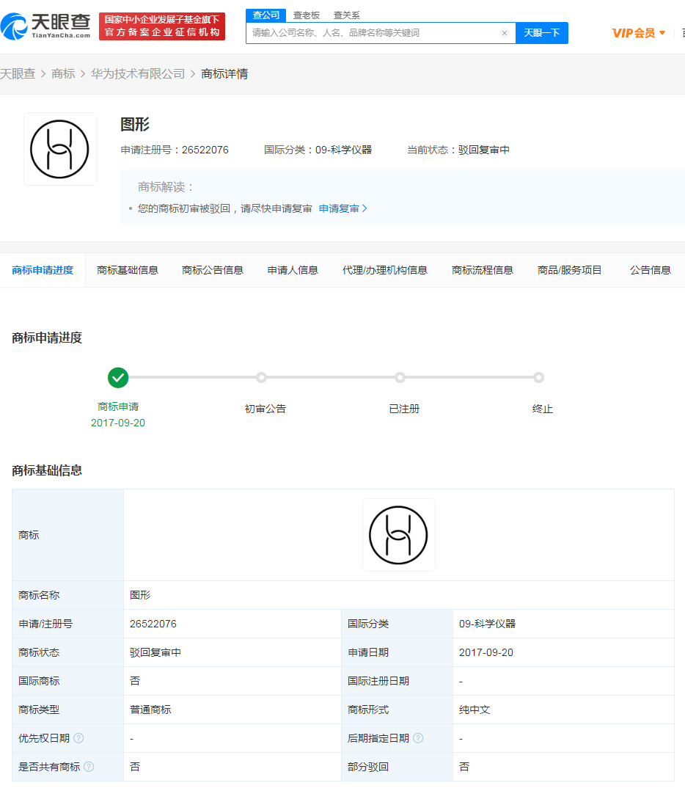Viewport: 685px width, 791px height.
Task: Click the 申请复审 link
Action: click(342, 208)
